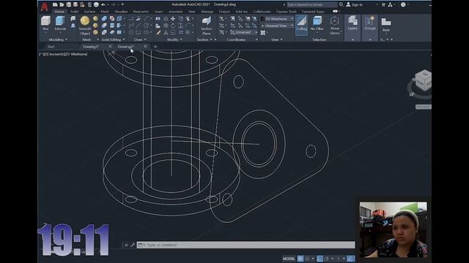Click the ViewCube in the drawing area

[423, 80]
